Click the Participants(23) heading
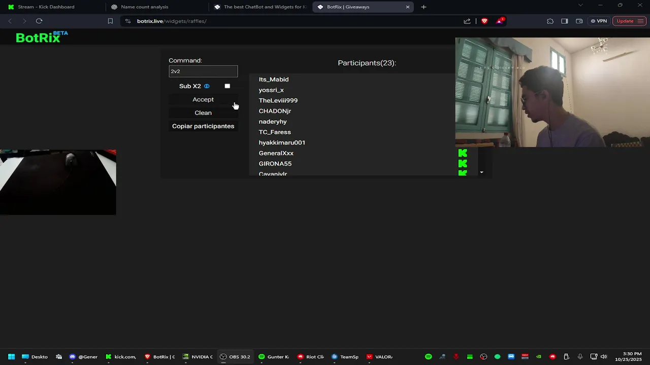This screenshot has width=650, height=365. point(367,63)
